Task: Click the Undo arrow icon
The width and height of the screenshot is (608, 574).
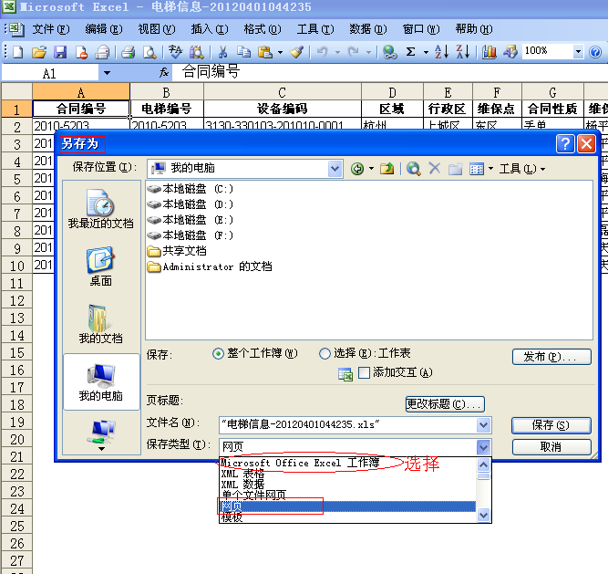Action: point(323,52)
